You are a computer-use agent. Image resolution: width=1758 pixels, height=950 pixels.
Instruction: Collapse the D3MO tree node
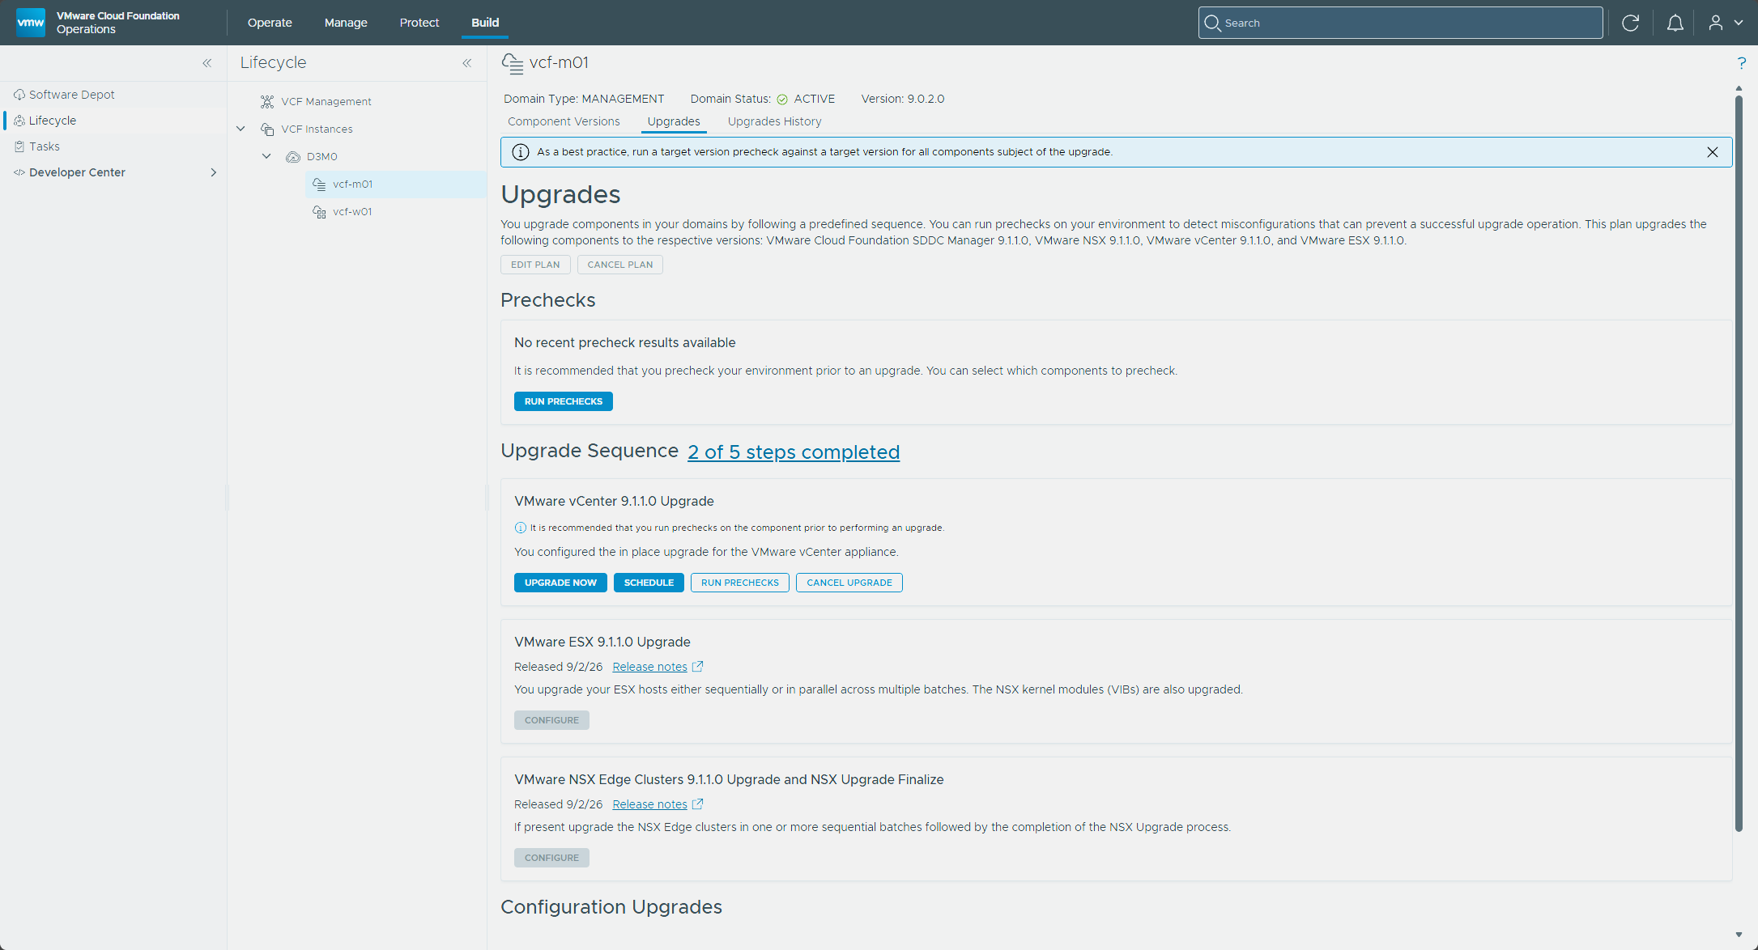[266, 156]
